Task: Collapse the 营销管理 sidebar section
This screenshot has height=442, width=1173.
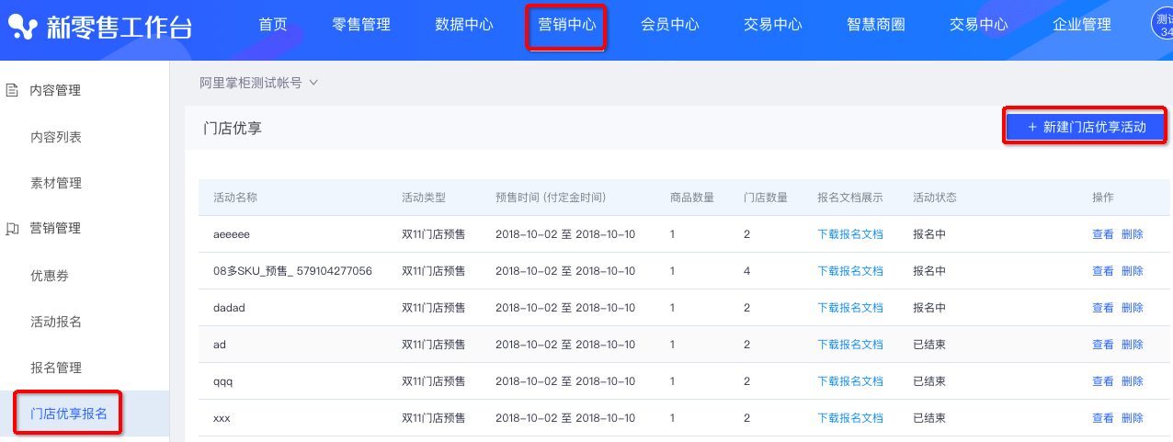Action: [x=55, y=229]
